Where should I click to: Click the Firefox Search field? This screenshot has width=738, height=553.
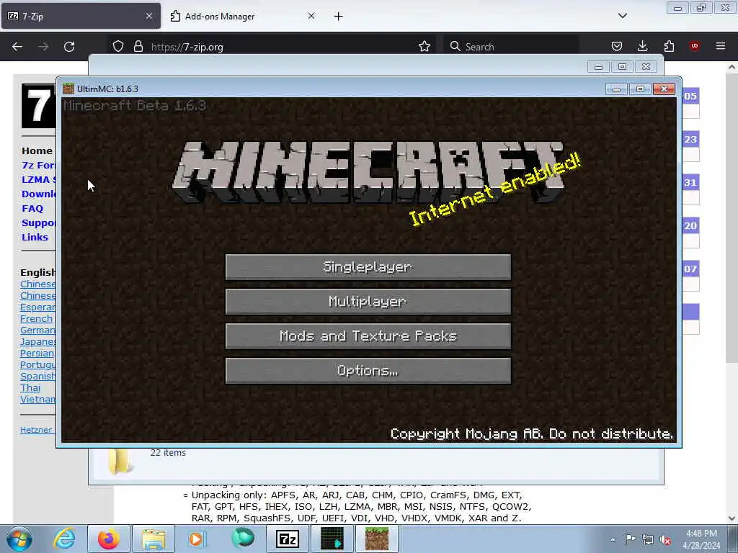(x=512, y=47)
